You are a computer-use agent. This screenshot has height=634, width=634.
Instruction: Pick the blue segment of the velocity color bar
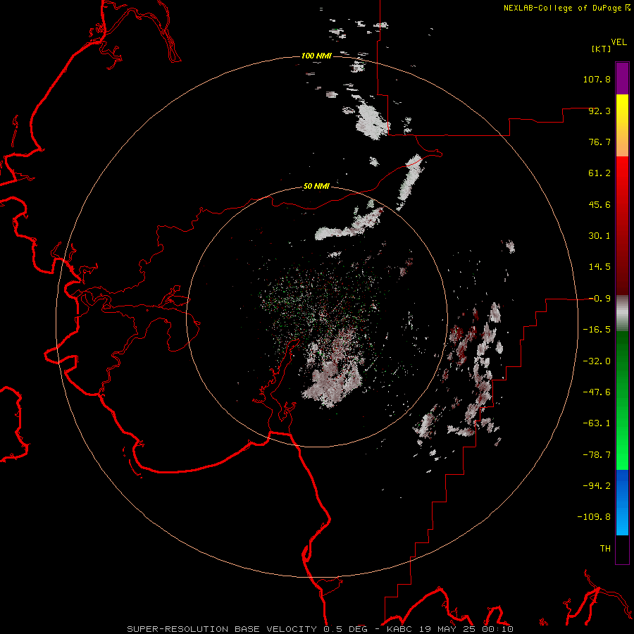pos(622,502)
